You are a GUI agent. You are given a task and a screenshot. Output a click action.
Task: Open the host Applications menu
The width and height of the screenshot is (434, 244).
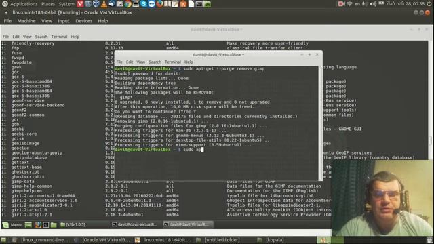(24, 4)
